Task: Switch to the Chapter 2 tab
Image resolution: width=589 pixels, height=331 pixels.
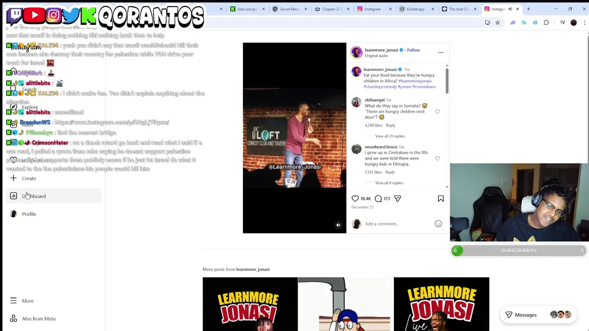Action: pos(331,9)
